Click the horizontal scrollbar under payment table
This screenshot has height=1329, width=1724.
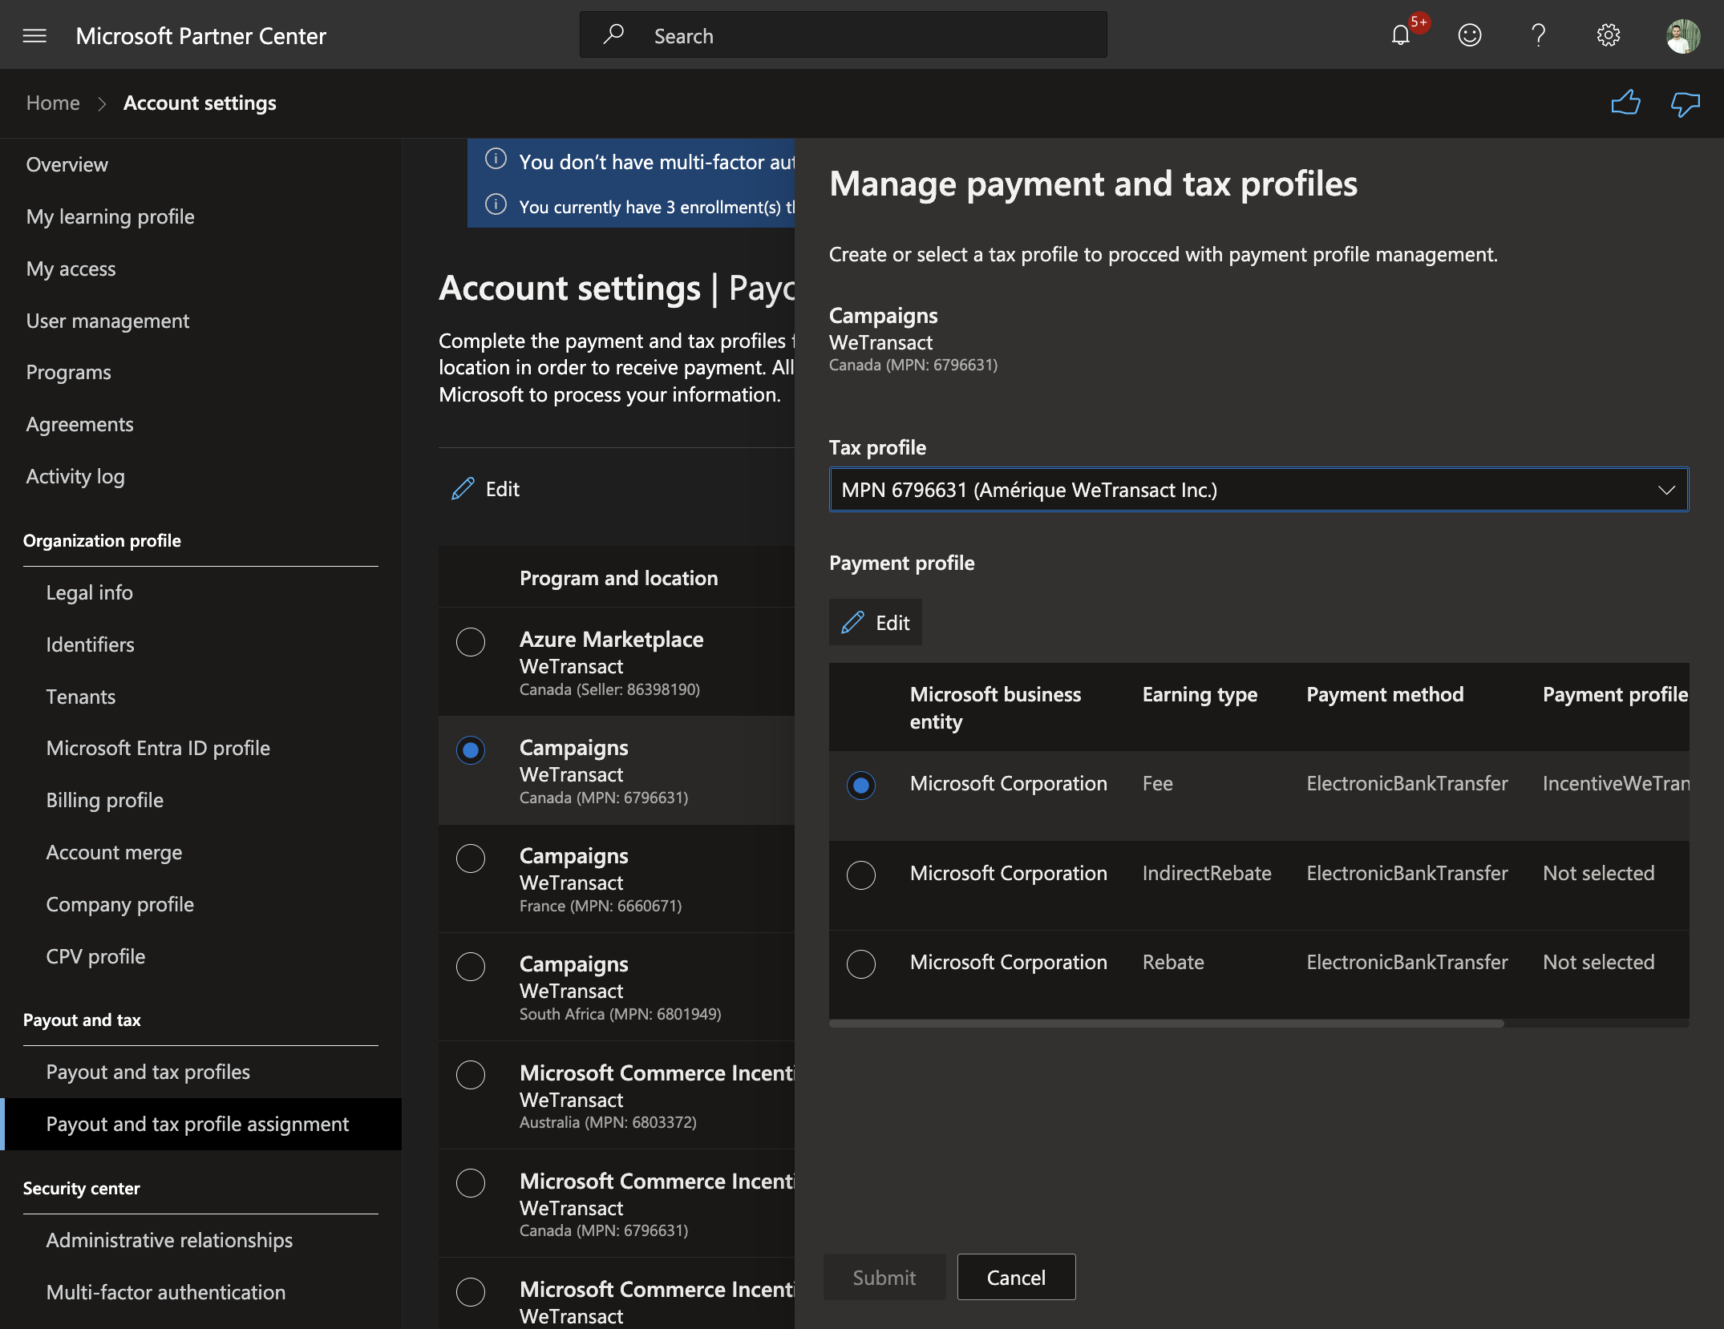[1167, 1024]
